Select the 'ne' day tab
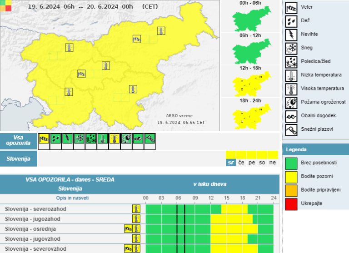Screen dimensions: 349x253 pos(273,162)
